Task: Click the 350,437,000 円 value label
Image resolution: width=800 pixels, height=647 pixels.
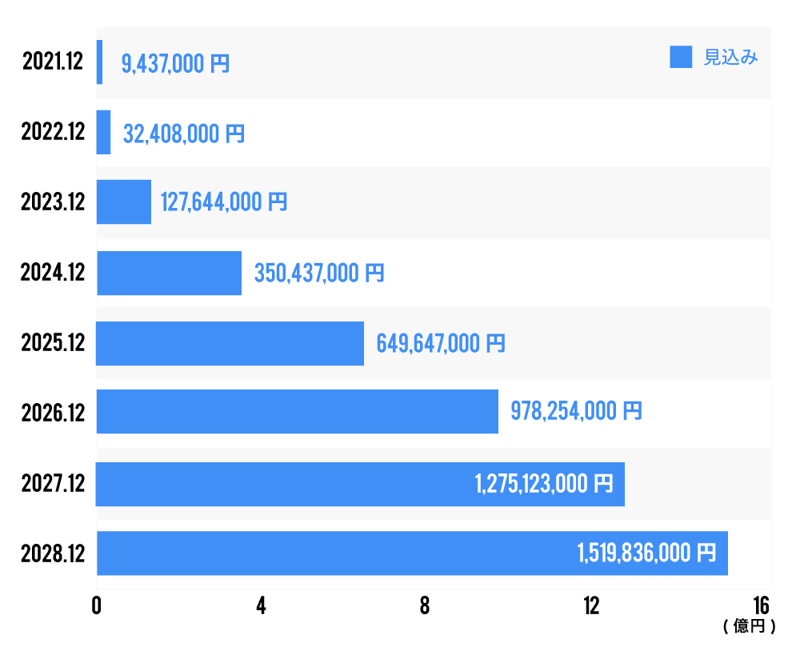Action: 319,274
